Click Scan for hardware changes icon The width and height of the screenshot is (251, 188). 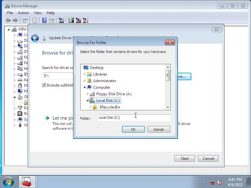61,20
